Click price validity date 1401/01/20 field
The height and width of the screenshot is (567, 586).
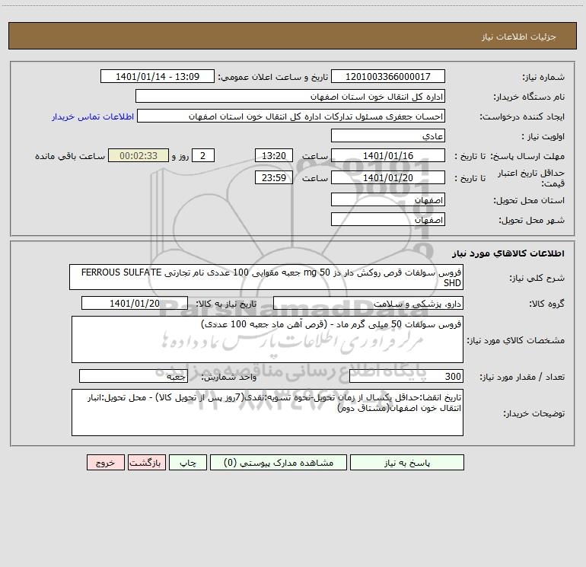pyautogui.click(x=388, y=177)
